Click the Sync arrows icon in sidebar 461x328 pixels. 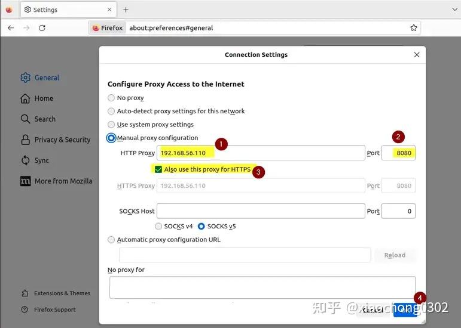pyautogui.click(x=25, y=160)
